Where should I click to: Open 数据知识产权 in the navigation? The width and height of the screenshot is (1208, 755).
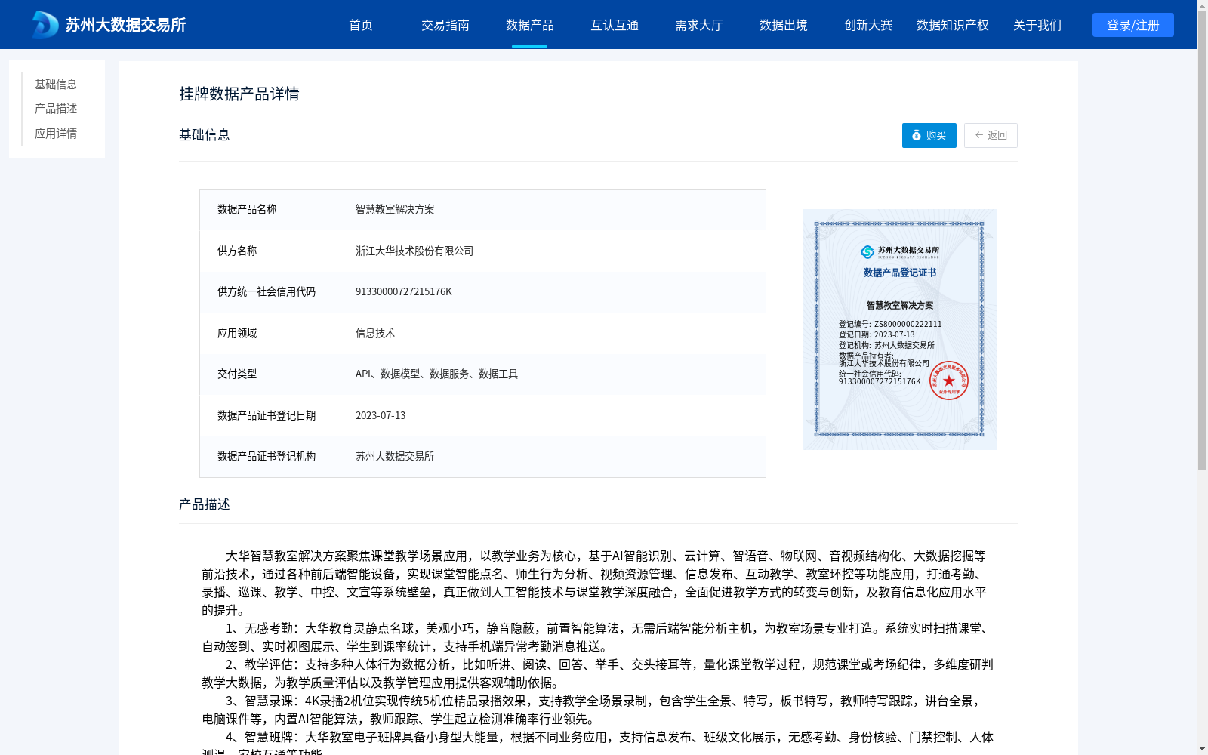(953, 25)
